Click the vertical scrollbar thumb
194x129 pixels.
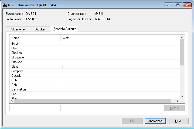pyautogui.click(x=182, y=53)
